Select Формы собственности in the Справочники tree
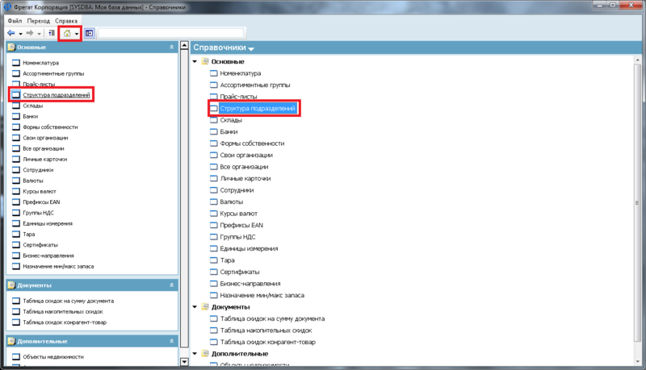The height and width of the screenshot is (370, 646). 252,143
